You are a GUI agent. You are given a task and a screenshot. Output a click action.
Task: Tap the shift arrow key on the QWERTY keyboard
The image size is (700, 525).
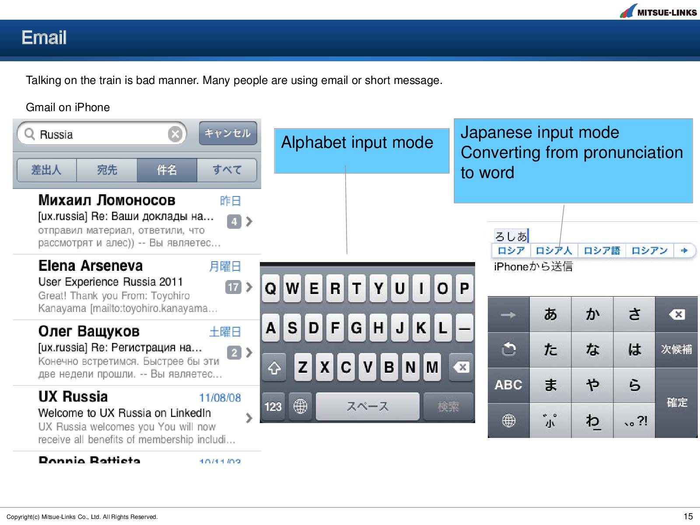[274, 367]
